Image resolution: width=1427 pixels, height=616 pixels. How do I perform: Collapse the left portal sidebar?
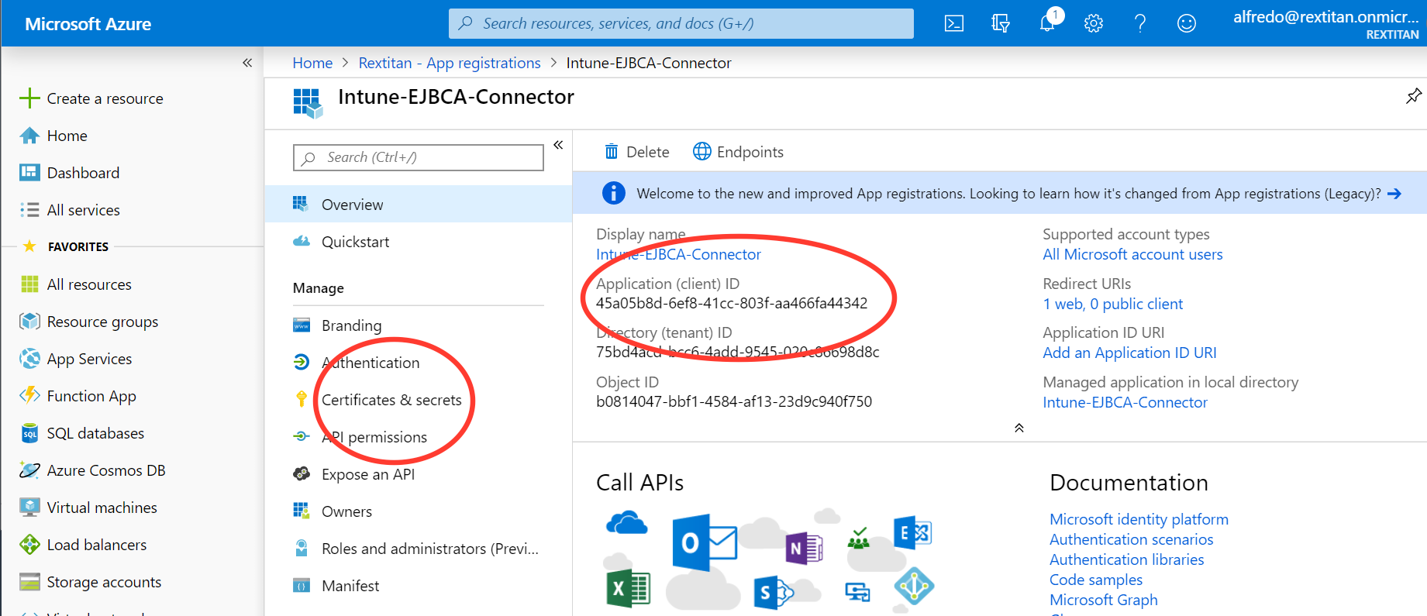pos(247,63)
